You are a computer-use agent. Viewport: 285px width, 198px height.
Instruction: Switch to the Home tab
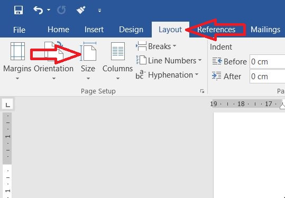[58, 30]
